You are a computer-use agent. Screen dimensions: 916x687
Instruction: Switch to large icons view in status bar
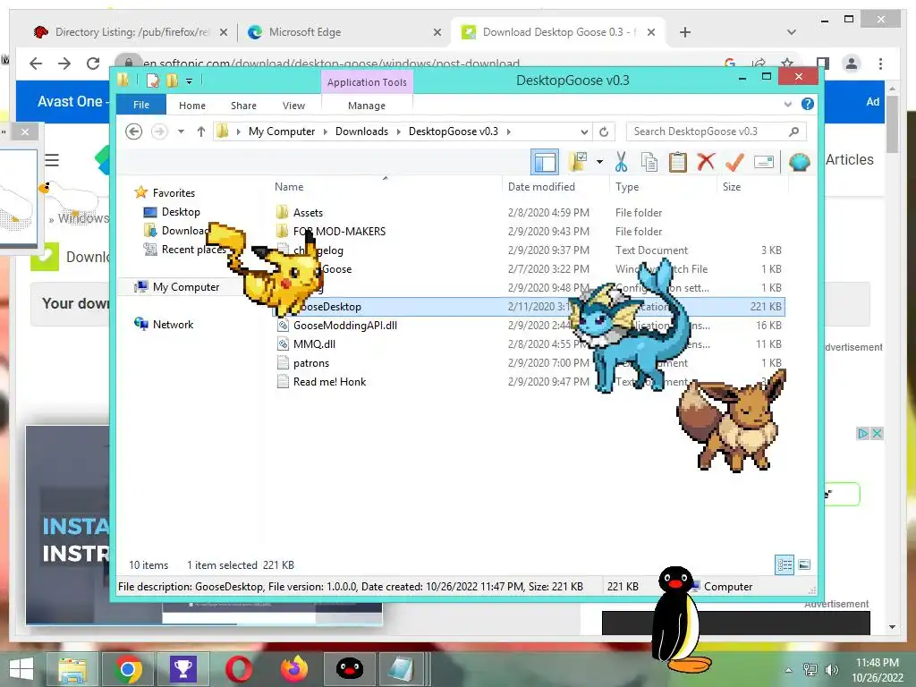tap(804, 564)
